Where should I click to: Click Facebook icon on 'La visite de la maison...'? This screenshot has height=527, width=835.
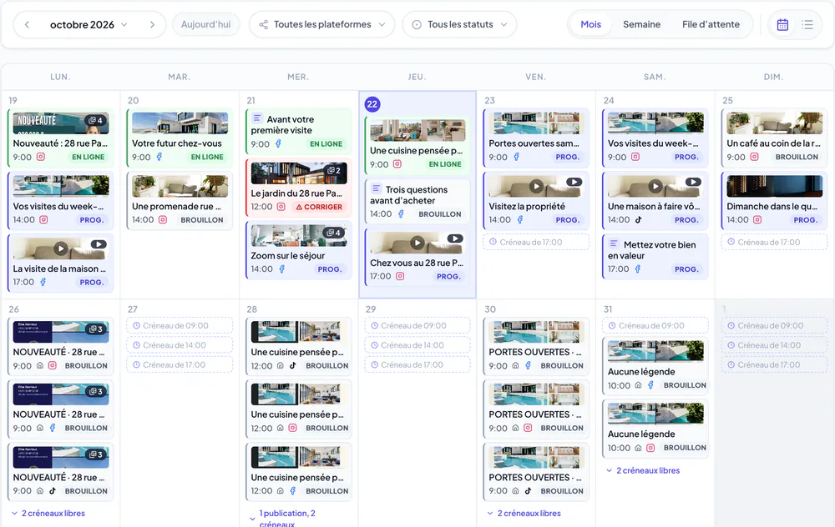[x=43, y=283]
